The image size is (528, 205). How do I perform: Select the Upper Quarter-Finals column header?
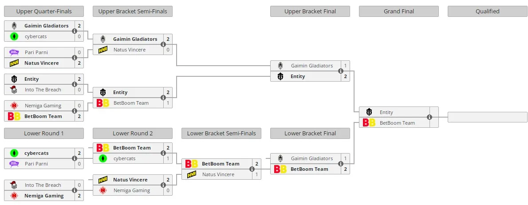coord(44,11)
